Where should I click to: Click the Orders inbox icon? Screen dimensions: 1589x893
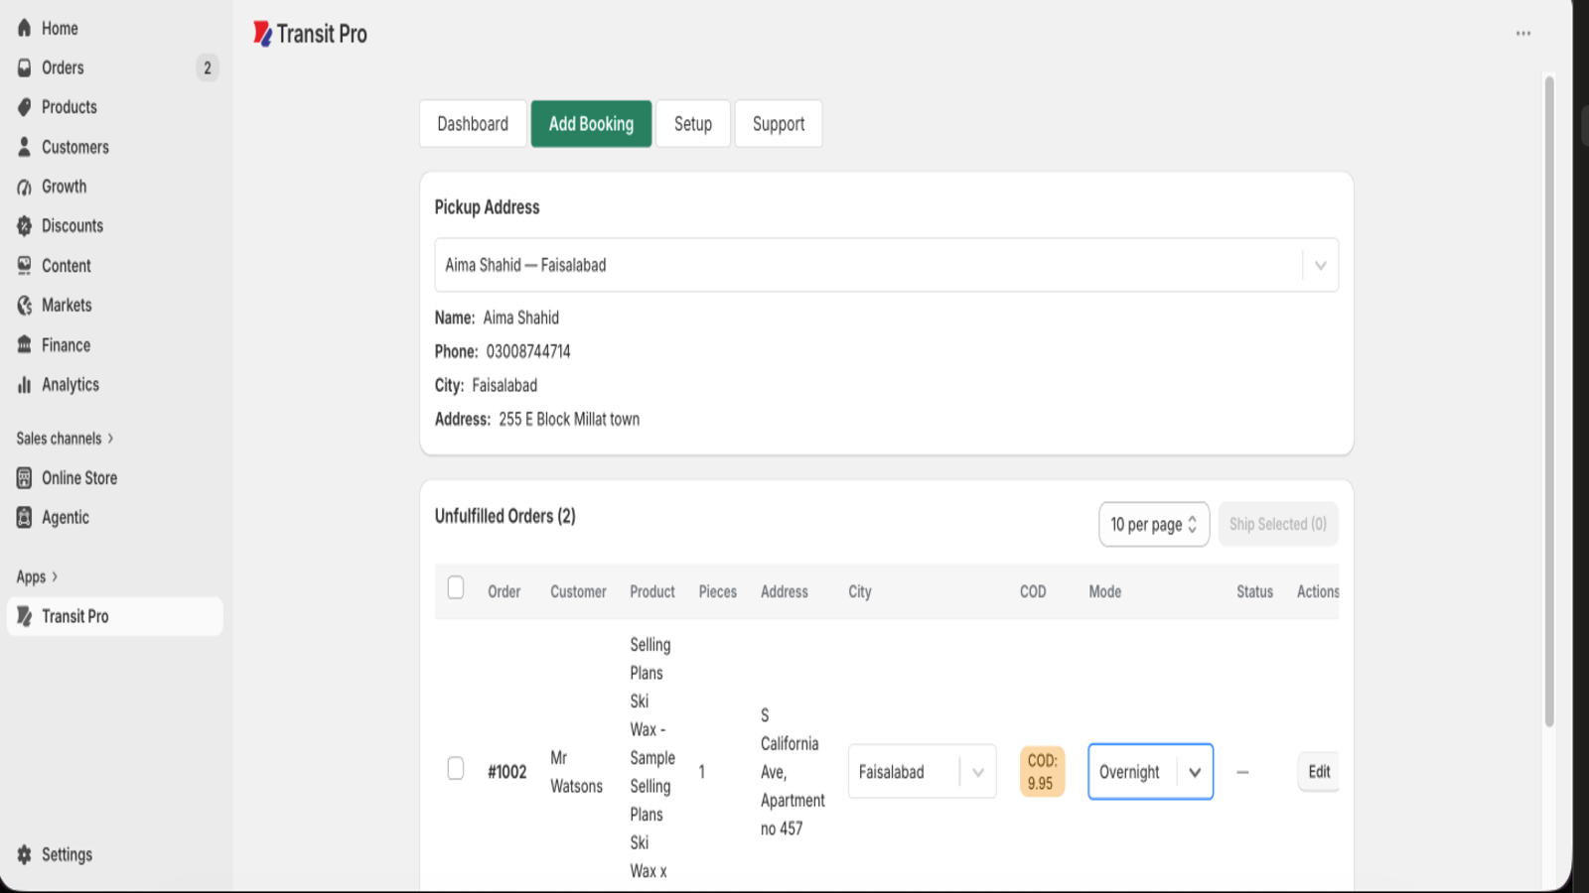click(25, 67)
